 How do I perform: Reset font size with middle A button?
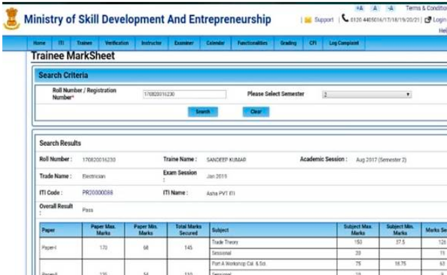point(375,8)
